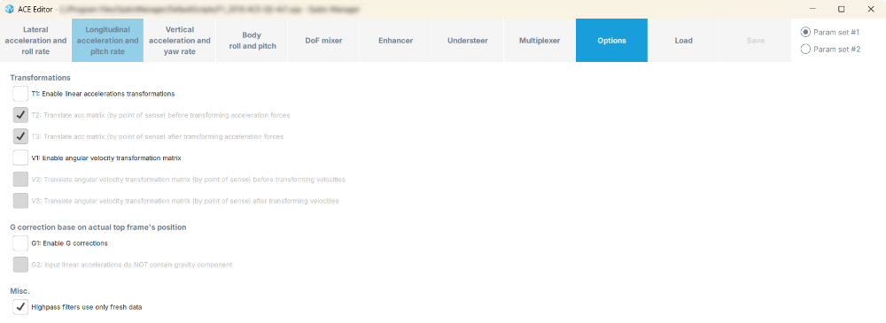The height and width of the screenshot is (323, 886).
Task: Select the Body roll and pitch tab
Action: [x=252, y=40]
